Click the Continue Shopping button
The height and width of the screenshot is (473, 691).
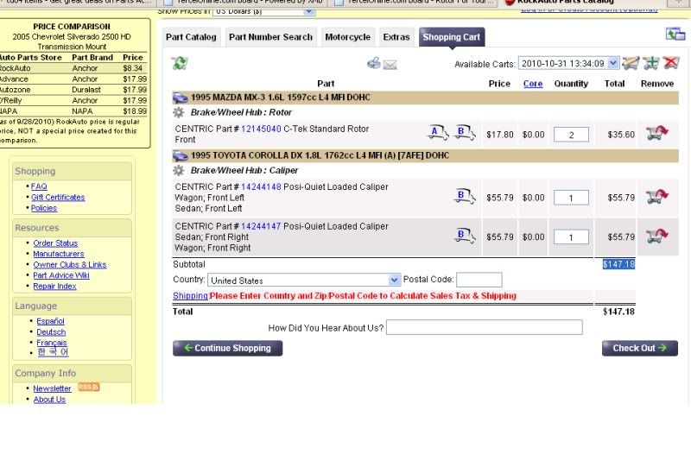click(x=227, y=348)
